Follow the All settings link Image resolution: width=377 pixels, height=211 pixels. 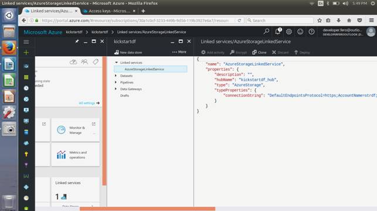[89, 103]
